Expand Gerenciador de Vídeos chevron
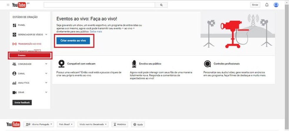 tap(46, 34)
